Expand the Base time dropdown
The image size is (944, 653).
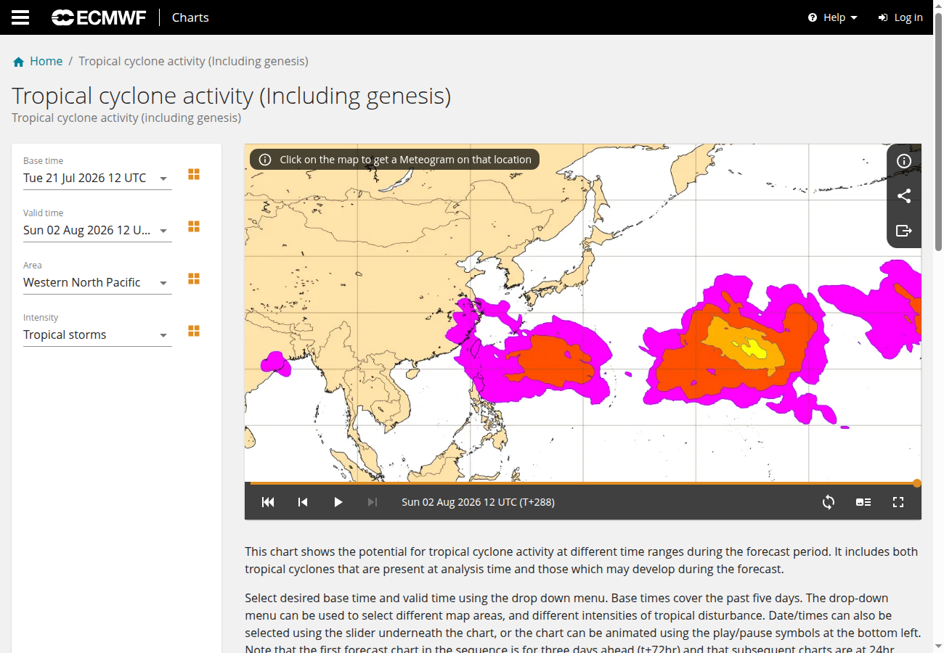[x=97, y=178]
